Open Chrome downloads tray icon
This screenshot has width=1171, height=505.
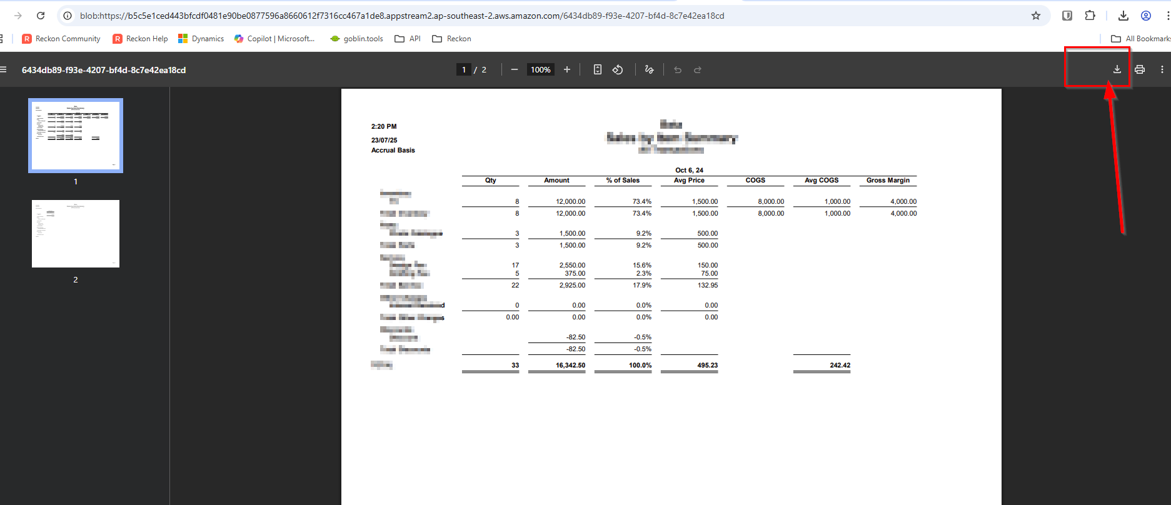pos(1123,16)
